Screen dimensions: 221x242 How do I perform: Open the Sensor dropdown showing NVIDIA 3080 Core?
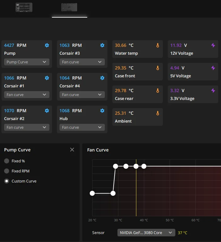[146, 233]
